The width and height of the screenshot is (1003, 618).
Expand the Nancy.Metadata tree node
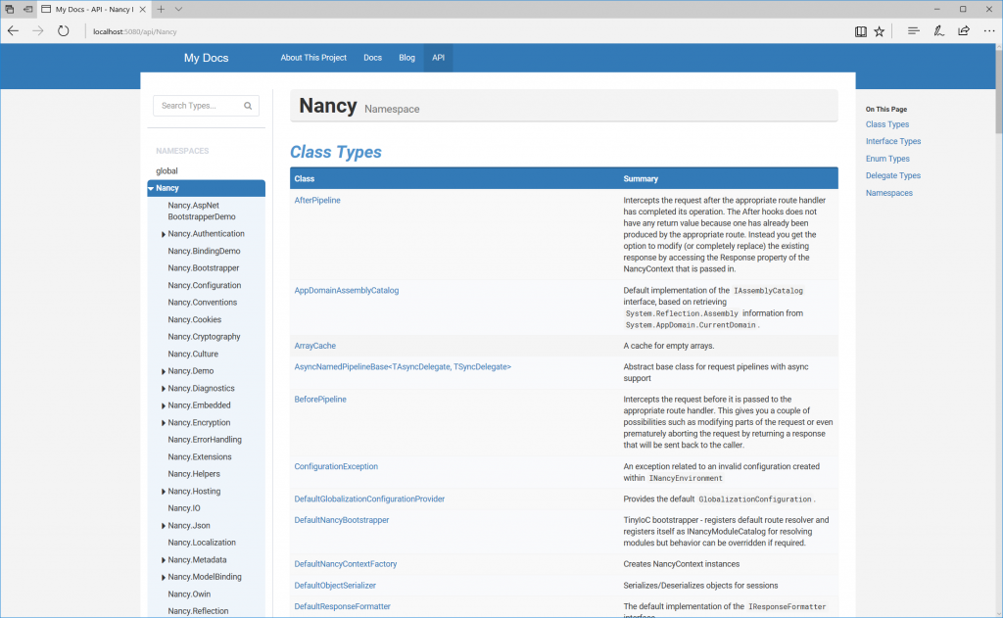[x=164, y=560]
